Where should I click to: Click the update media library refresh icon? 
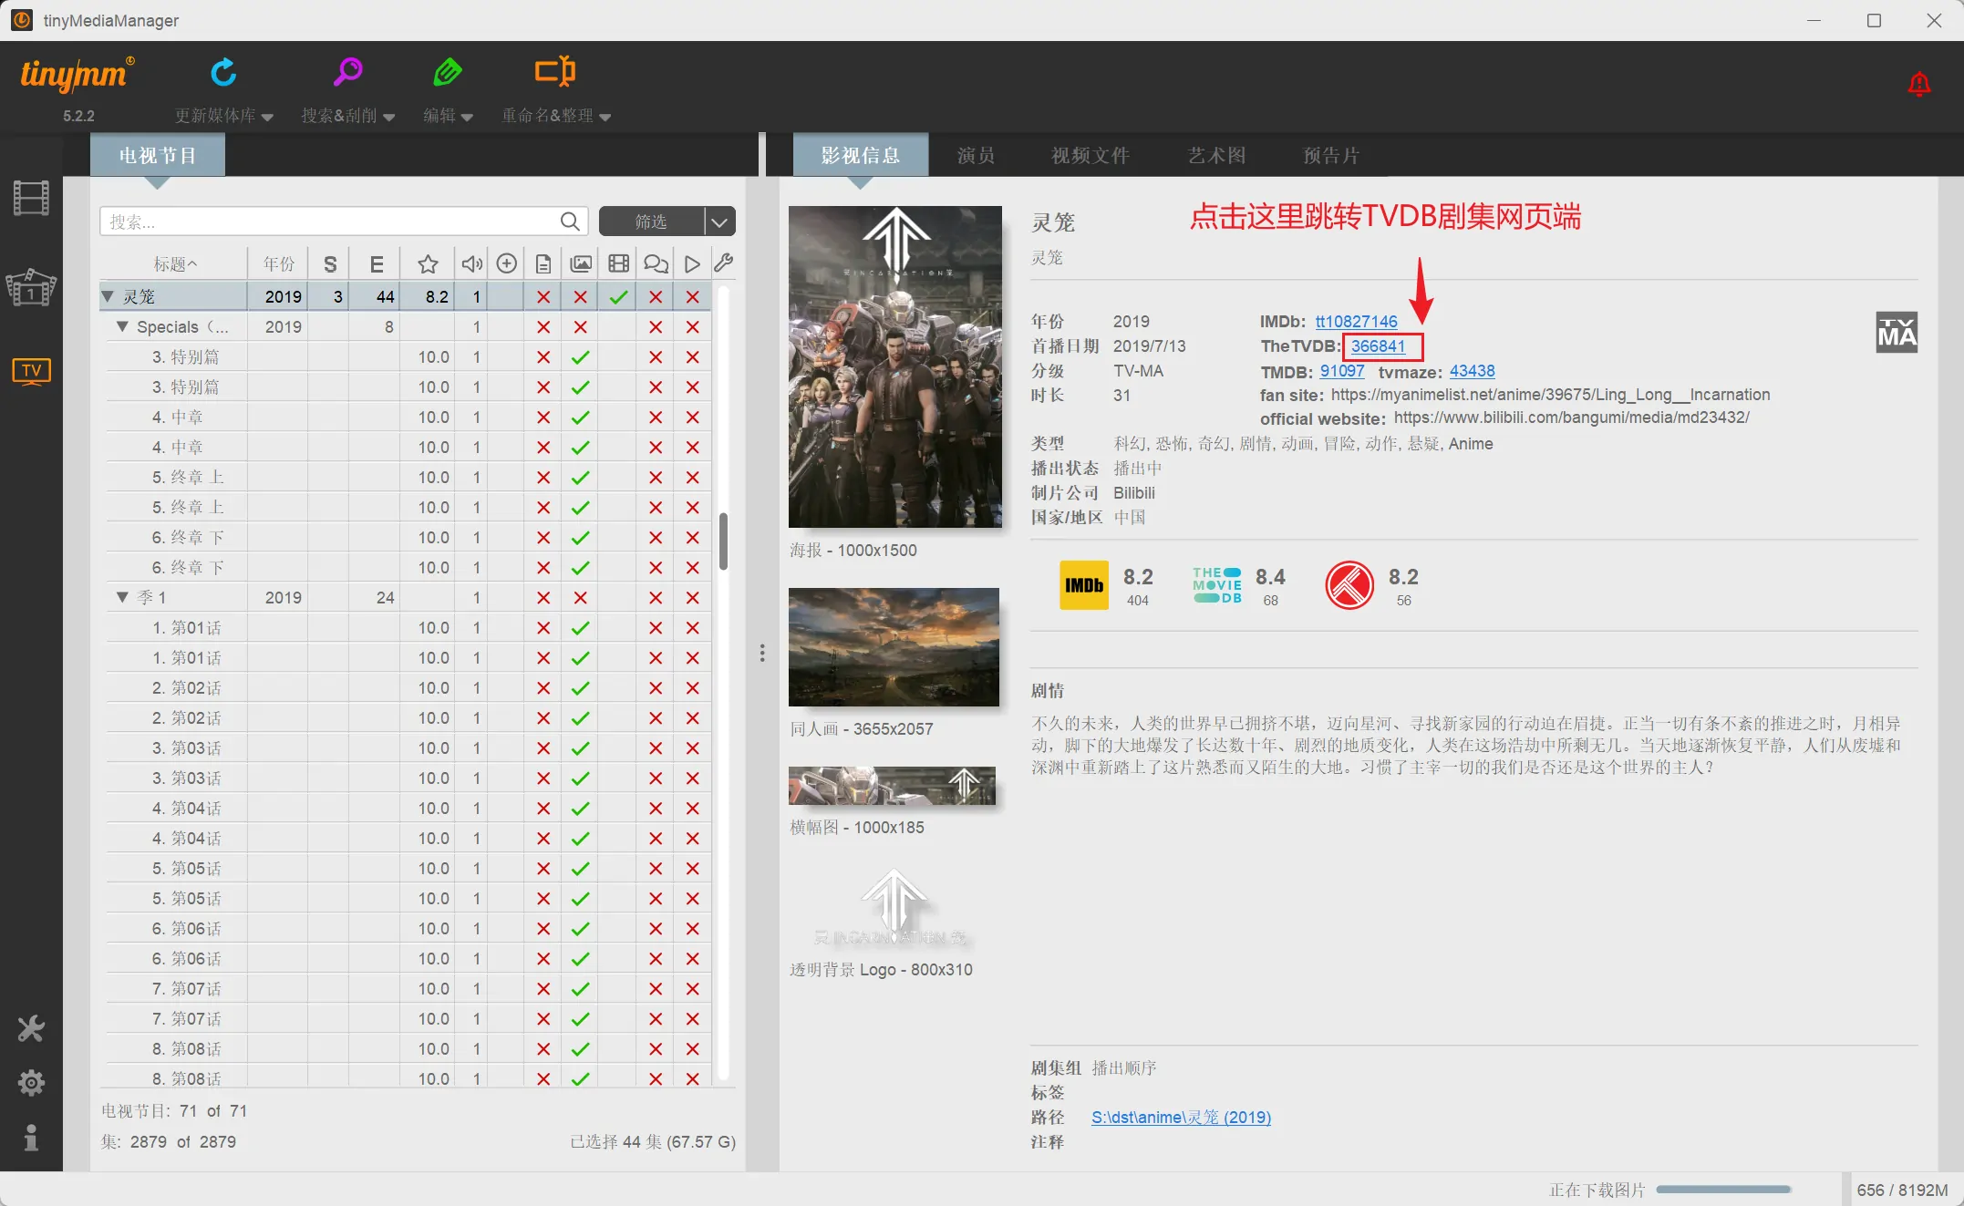(x=223, y=72)
